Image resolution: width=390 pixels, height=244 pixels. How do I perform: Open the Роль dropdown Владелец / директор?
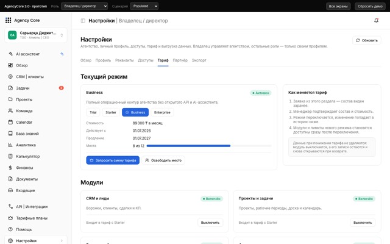tap(85, 6)
